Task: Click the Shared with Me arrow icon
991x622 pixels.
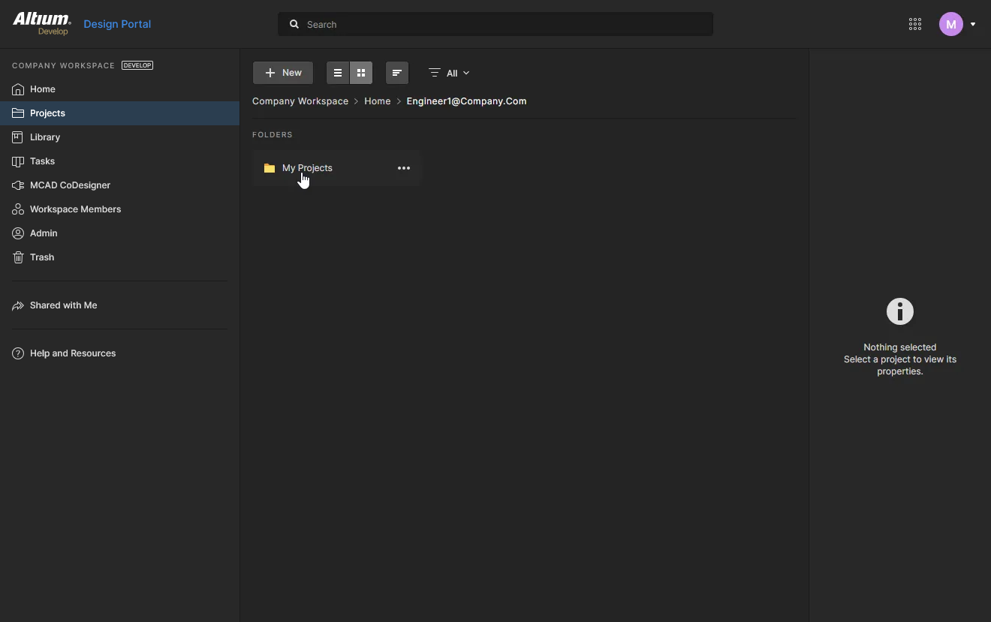Action: (18, 305)
